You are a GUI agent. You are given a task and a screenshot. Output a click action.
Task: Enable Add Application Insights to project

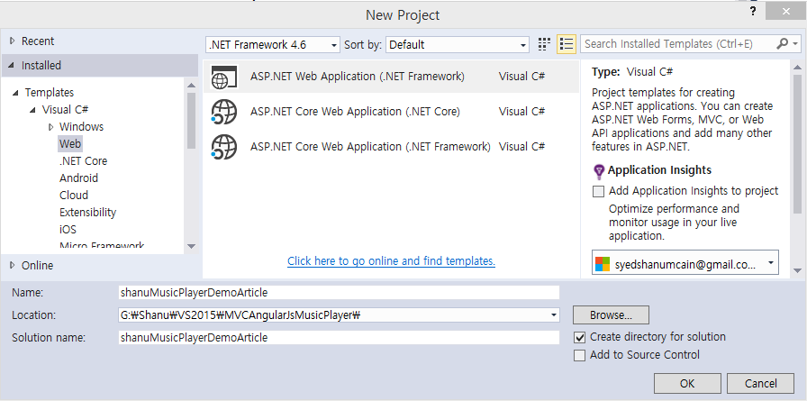coord(598,192)
